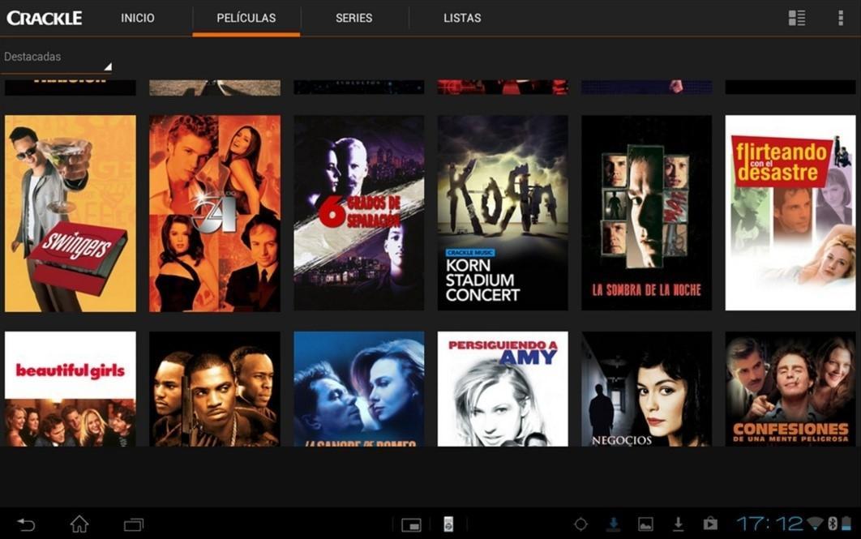Open the Studio 54 movie poster

pyautogui.click(x=215, y=213)
